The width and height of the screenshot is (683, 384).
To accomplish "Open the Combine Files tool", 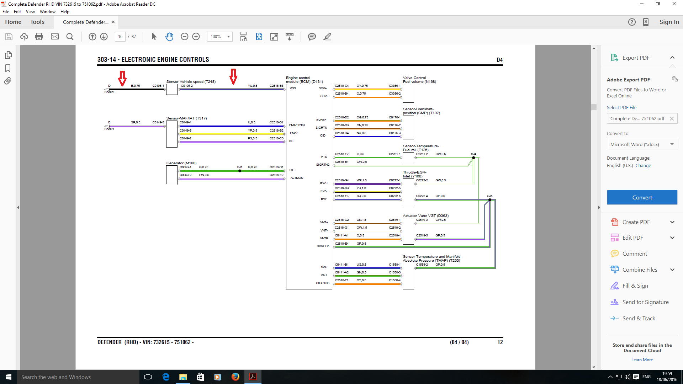I will [640, 270].
